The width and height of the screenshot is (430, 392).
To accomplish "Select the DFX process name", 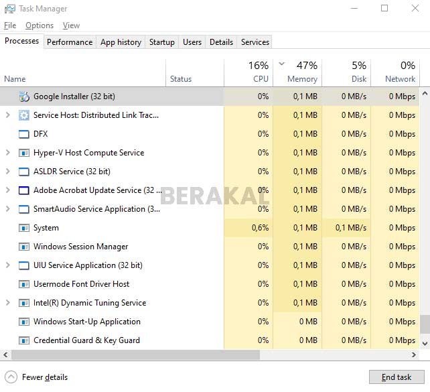I will [x=41, y=134].
